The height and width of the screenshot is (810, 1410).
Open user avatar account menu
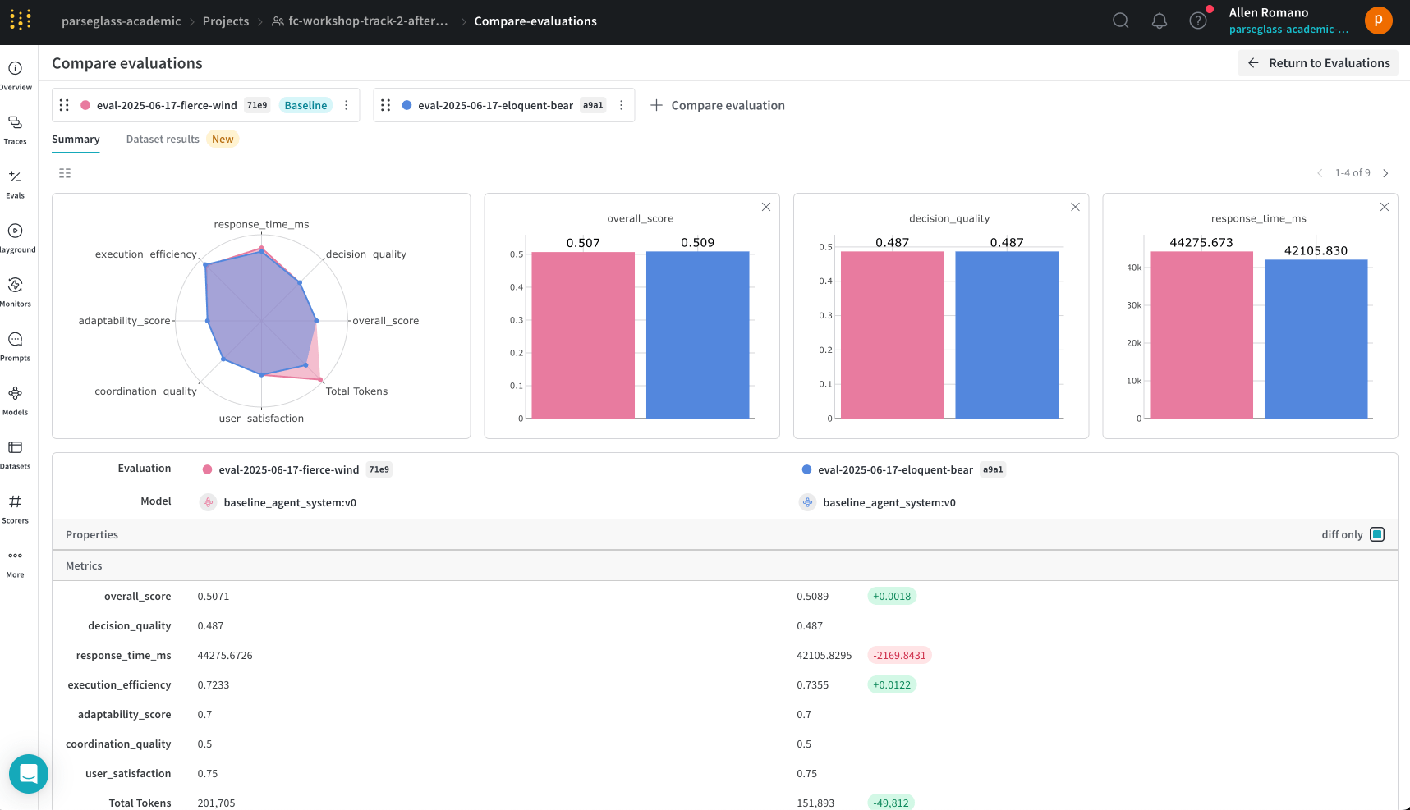tap(1378, 21)
